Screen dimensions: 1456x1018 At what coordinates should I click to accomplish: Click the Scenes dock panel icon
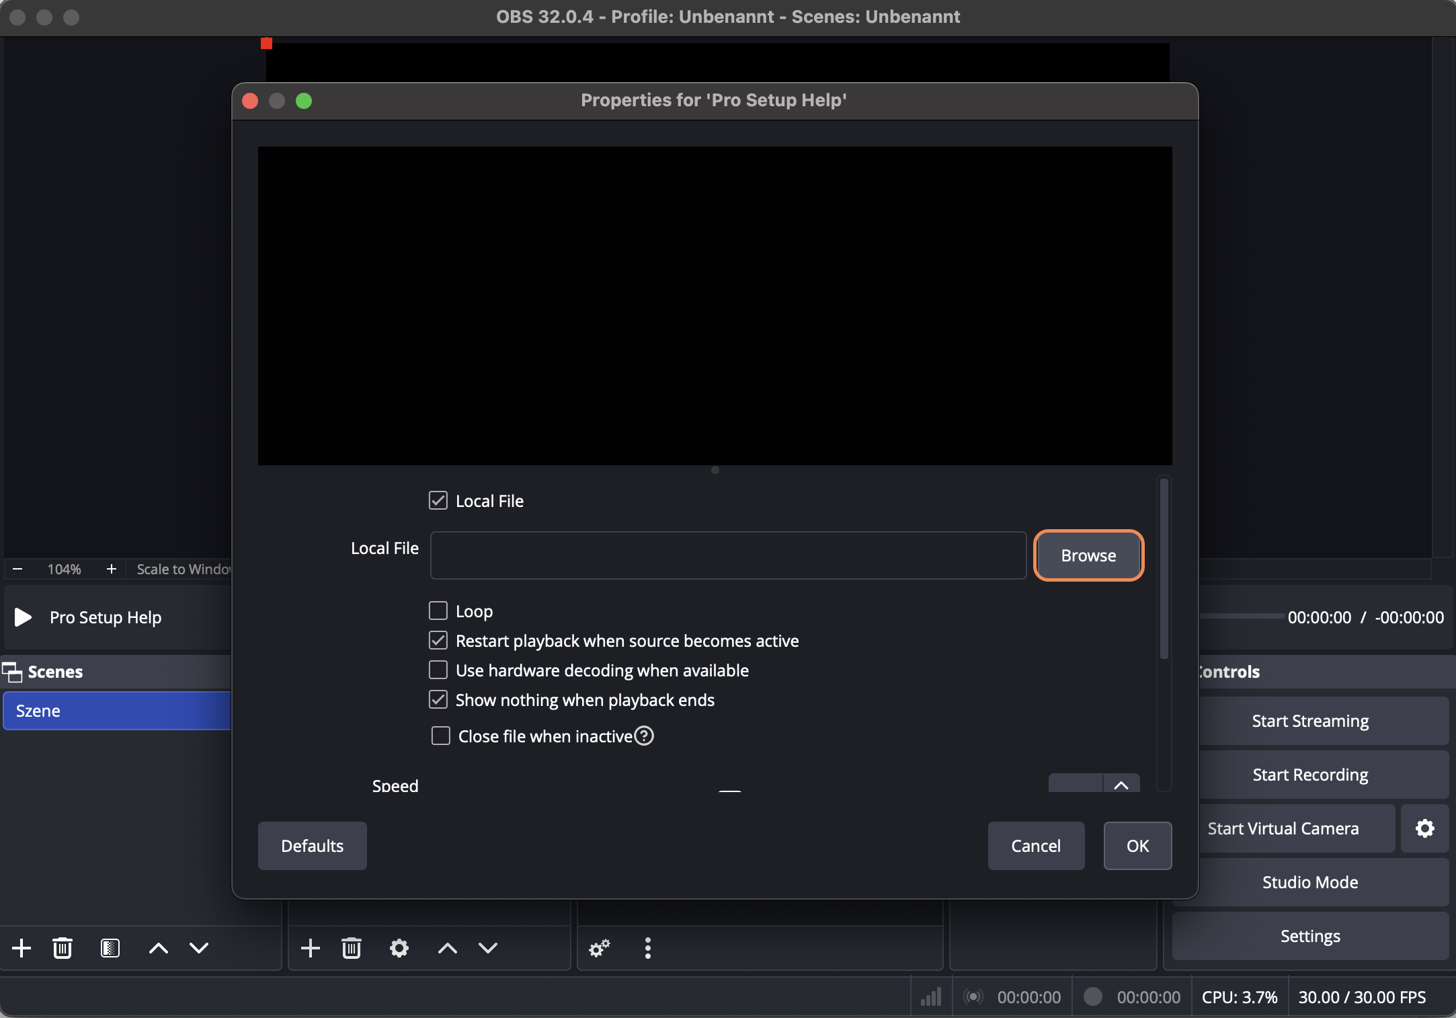click(x=12, y=672)
